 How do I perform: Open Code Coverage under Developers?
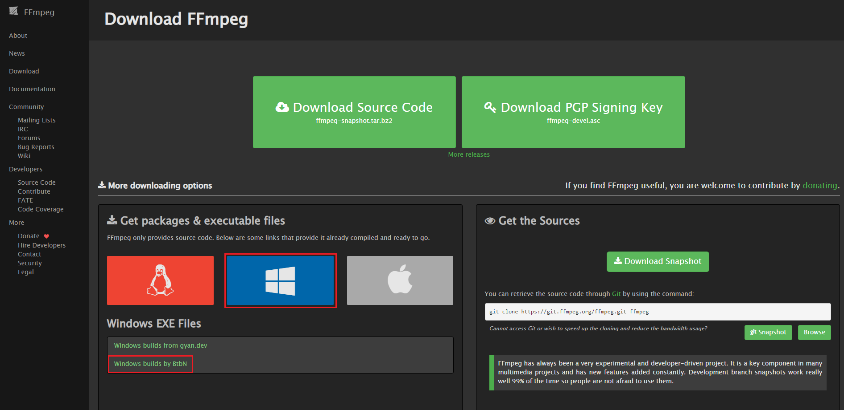[x=41, y=209]
